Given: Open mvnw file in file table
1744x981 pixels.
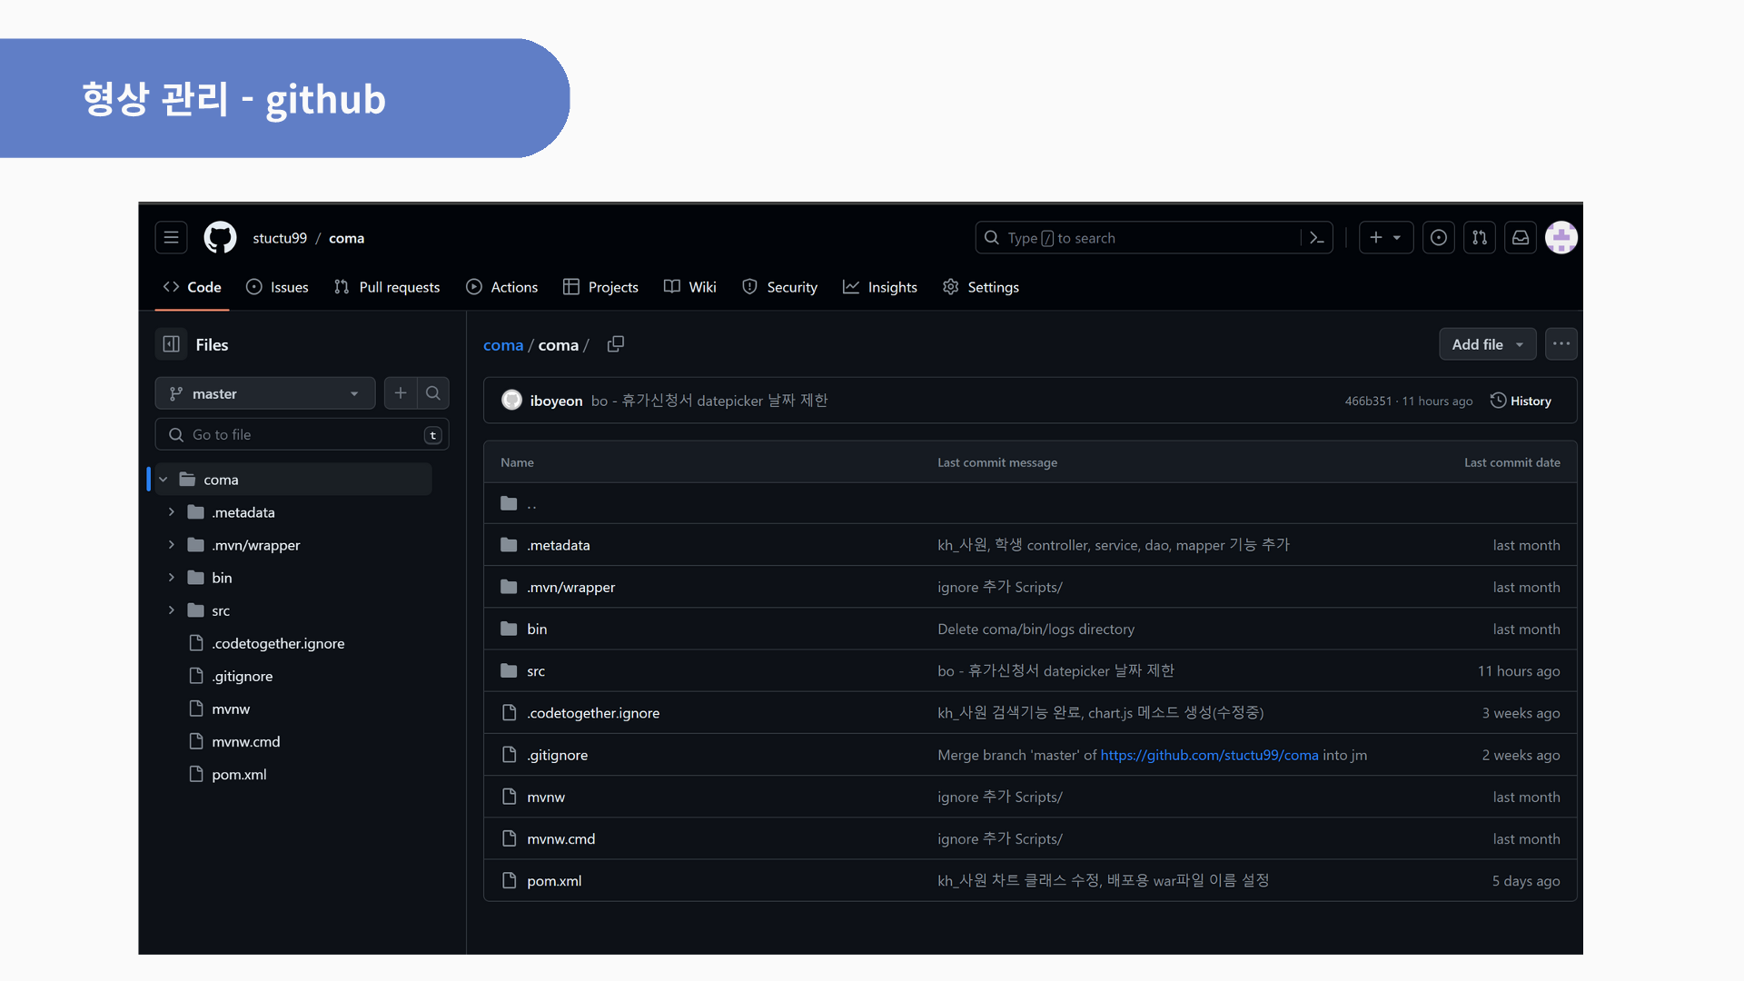Looking at the screenshot, I should [546, 797].
